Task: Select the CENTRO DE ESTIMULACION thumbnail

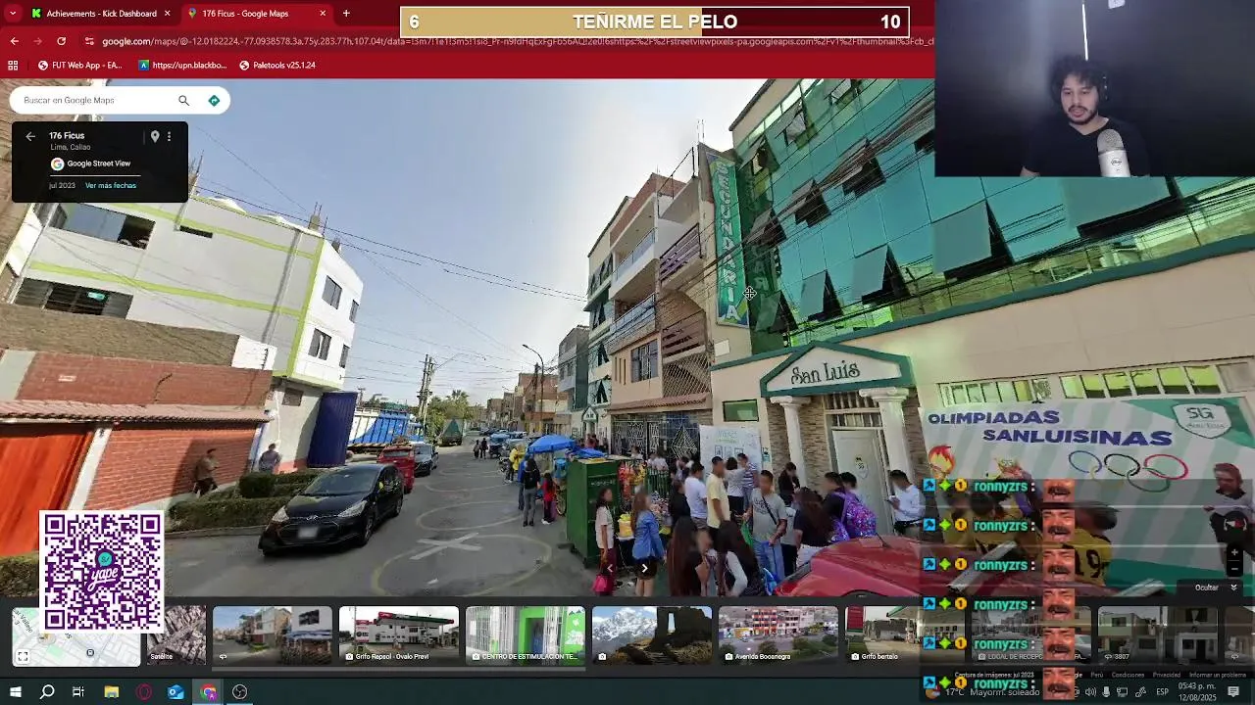Action: (x=525, y=634)
